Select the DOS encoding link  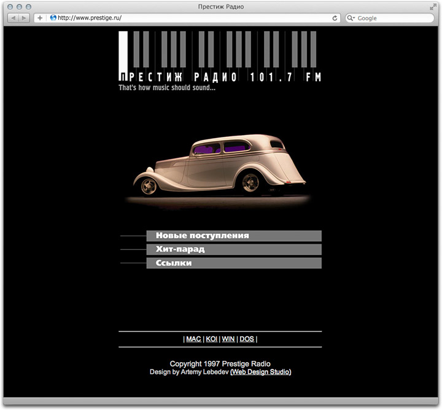246,339
